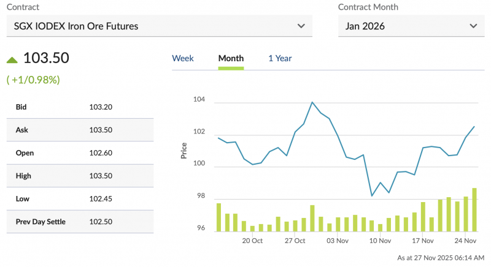Click the (+1/0.98%) price change text
Viewport: 491px width, 267px height.
(x=33, y=80)
